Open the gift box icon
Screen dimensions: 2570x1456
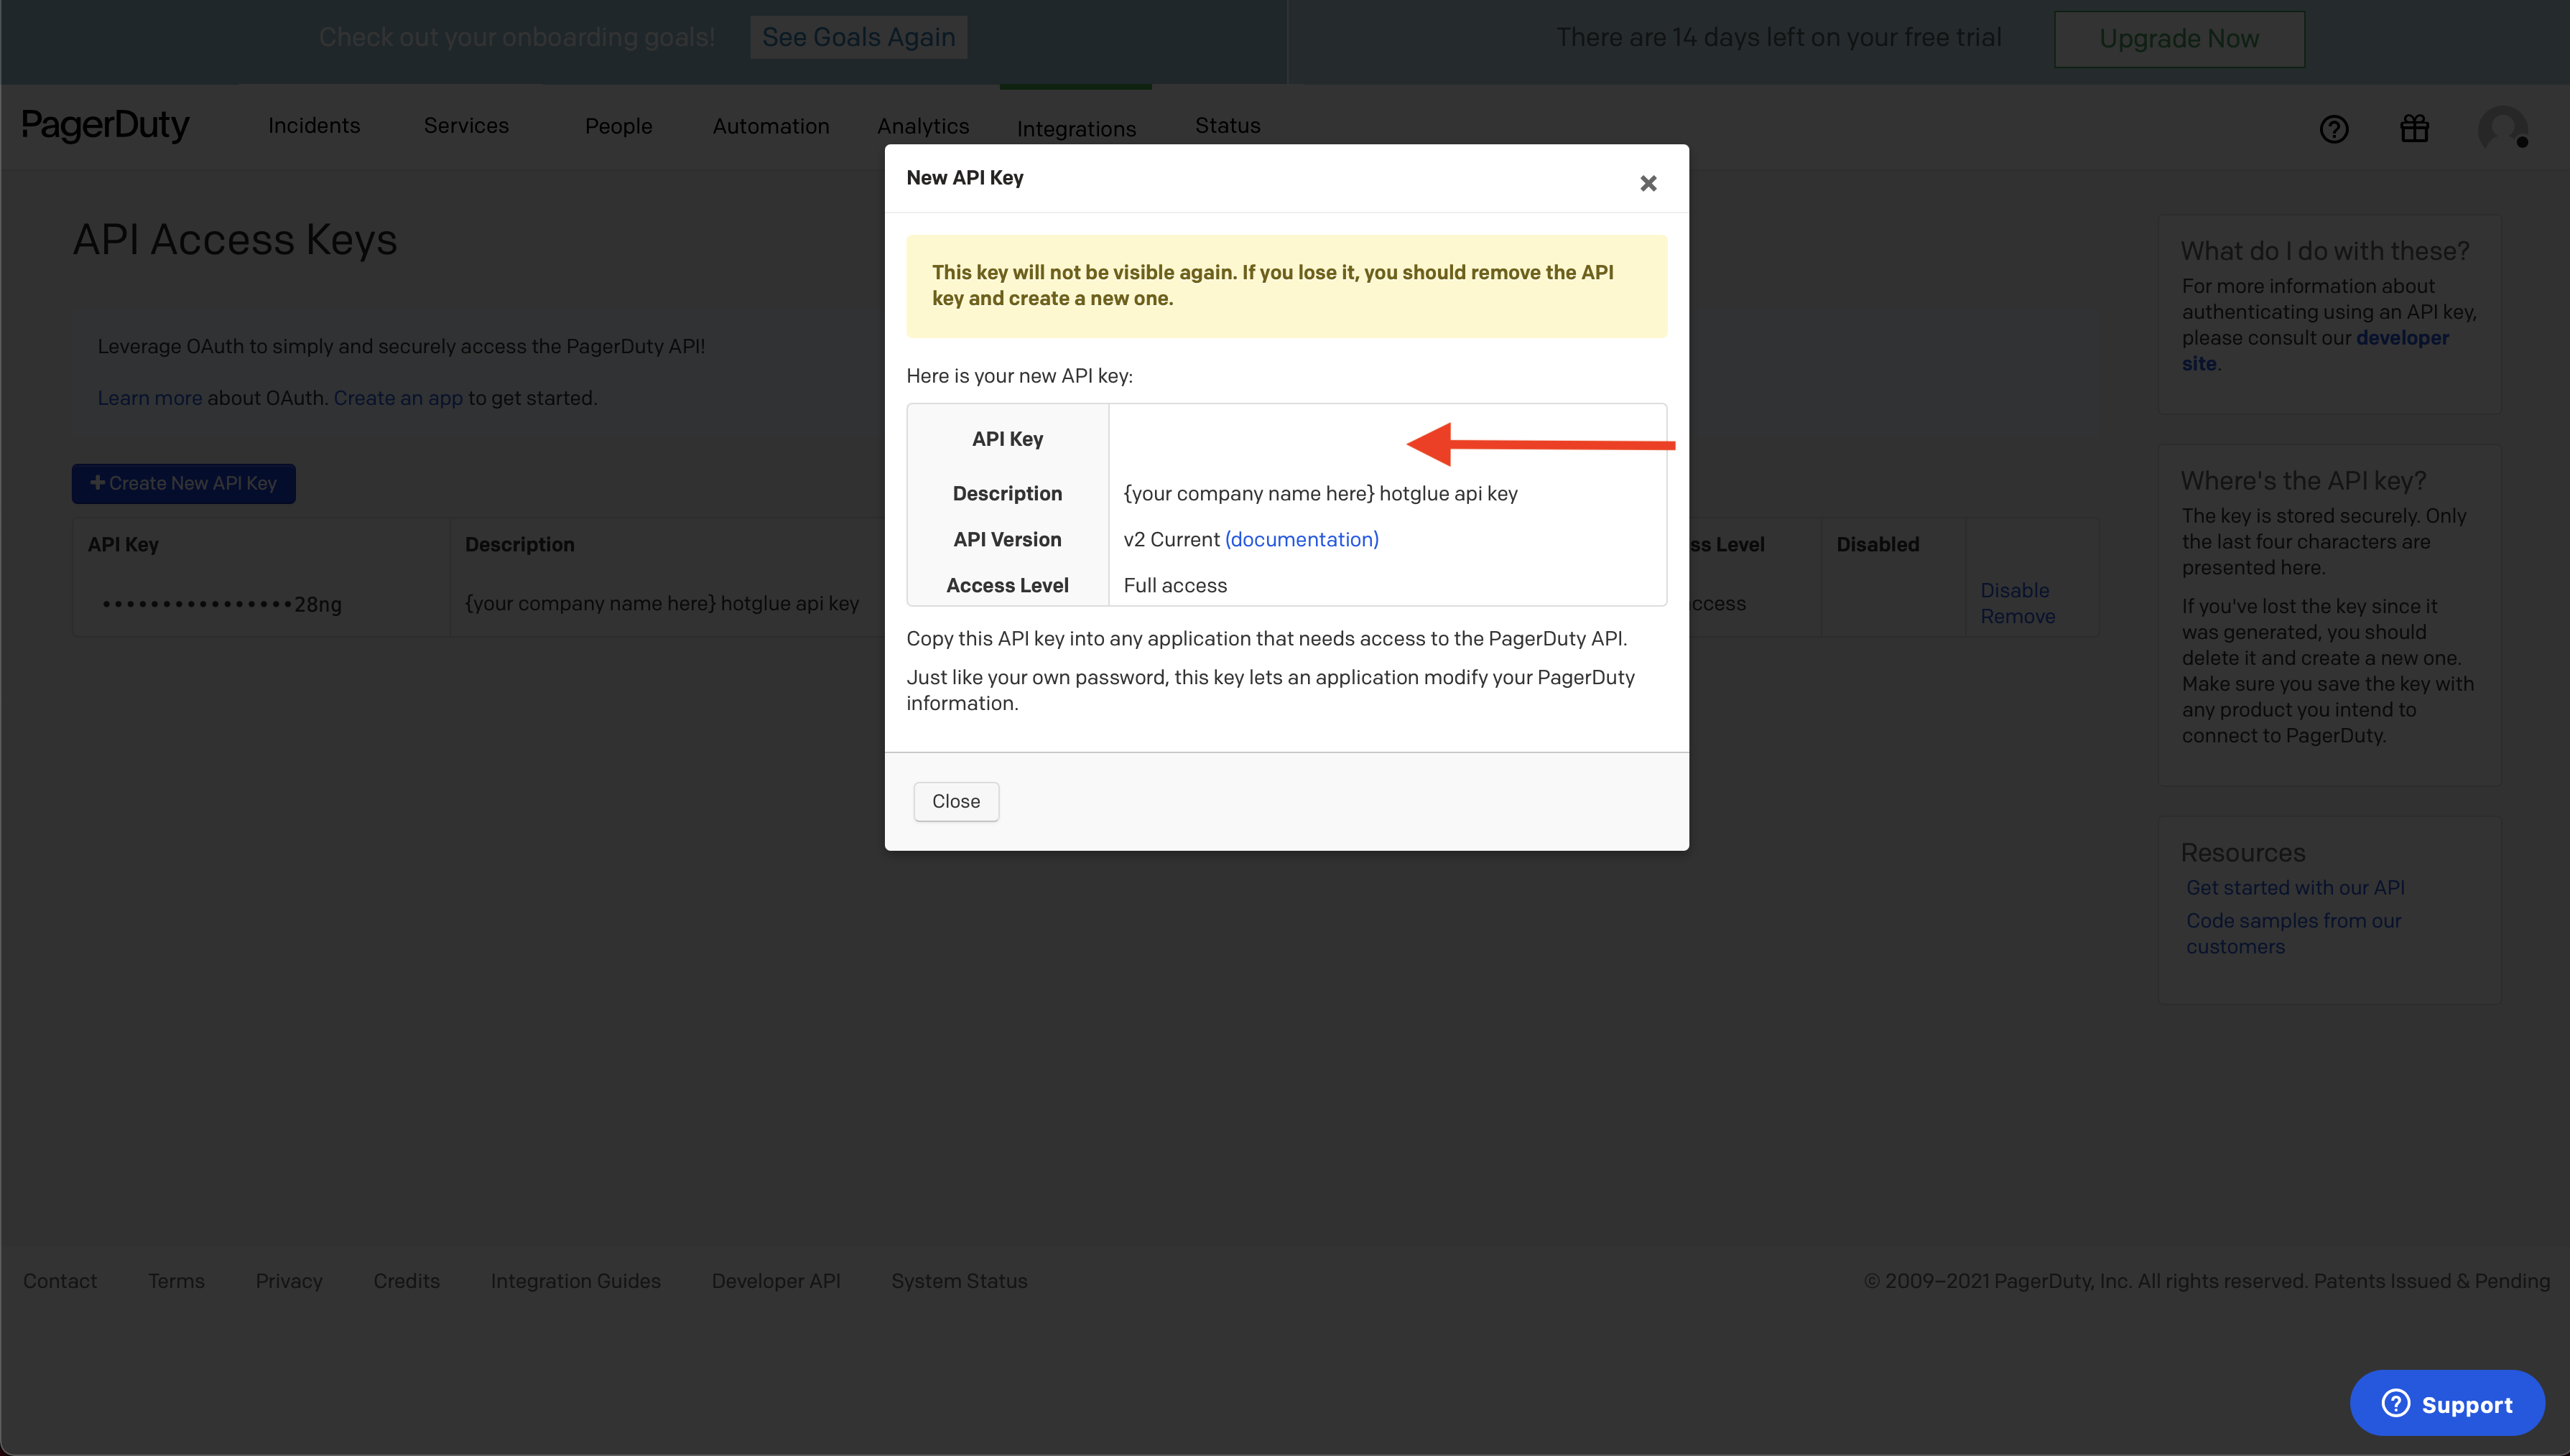point(2414,128)
